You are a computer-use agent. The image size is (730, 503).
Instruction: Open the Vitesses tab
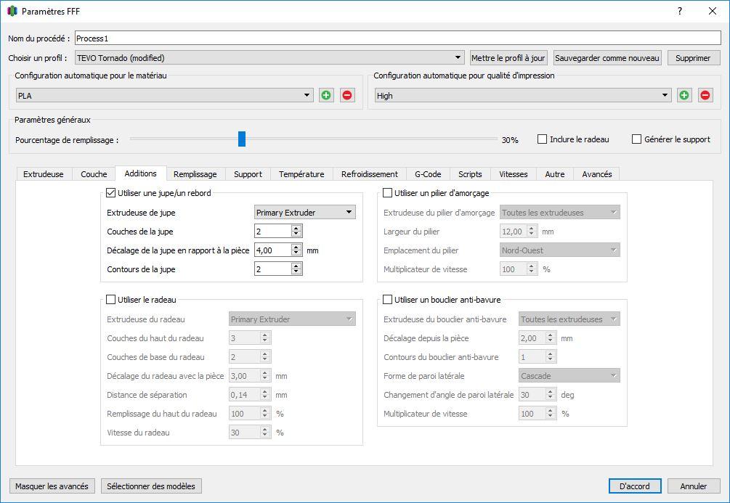click(514, 174)
